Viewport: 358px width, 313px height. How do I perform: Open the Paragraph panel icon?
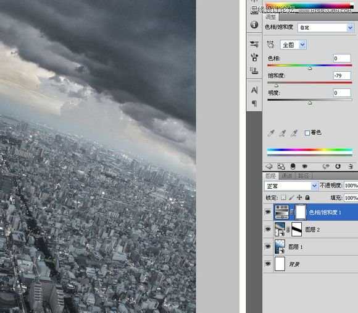[254, 103]
